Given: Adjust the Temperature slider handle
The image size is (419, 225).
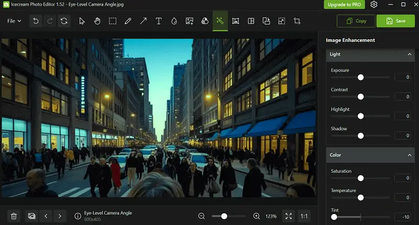Looking at the screenshot, I should pyautogui.click(x=361, y=197).
